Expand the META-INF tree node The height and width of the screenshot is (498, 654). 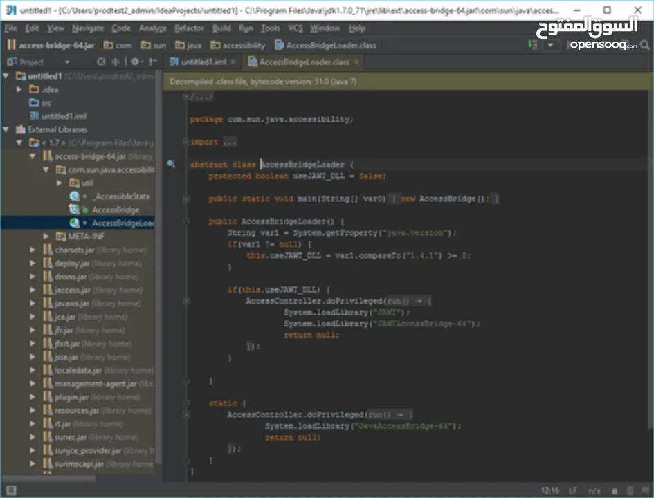45,236
